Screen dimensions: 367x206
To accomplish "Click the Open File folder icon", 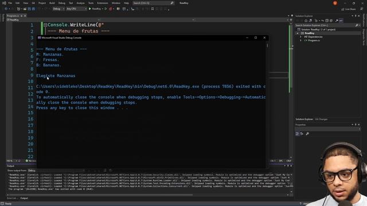I will click(x=25, y=9).
